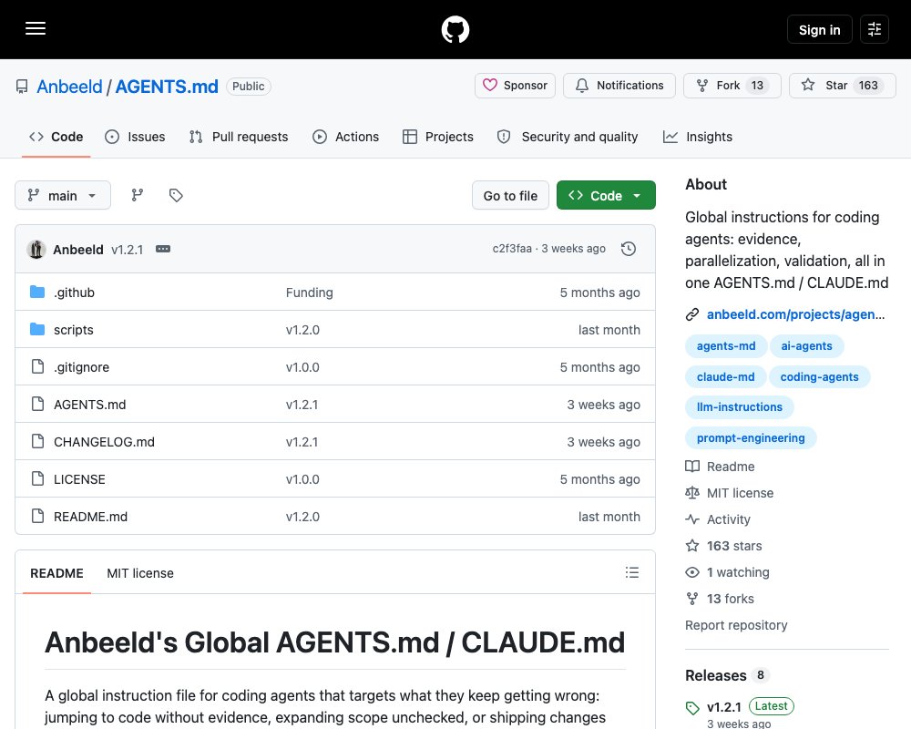This screenshot has width=911, height=729.
Task: Click the Report repository link
Action: (736, 625)
